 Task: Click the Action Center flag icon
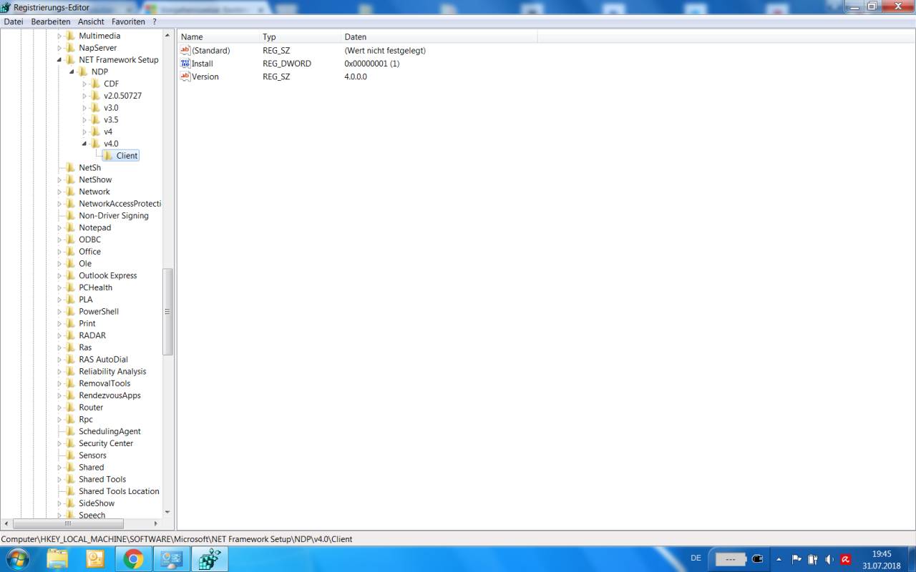[796, 559]
